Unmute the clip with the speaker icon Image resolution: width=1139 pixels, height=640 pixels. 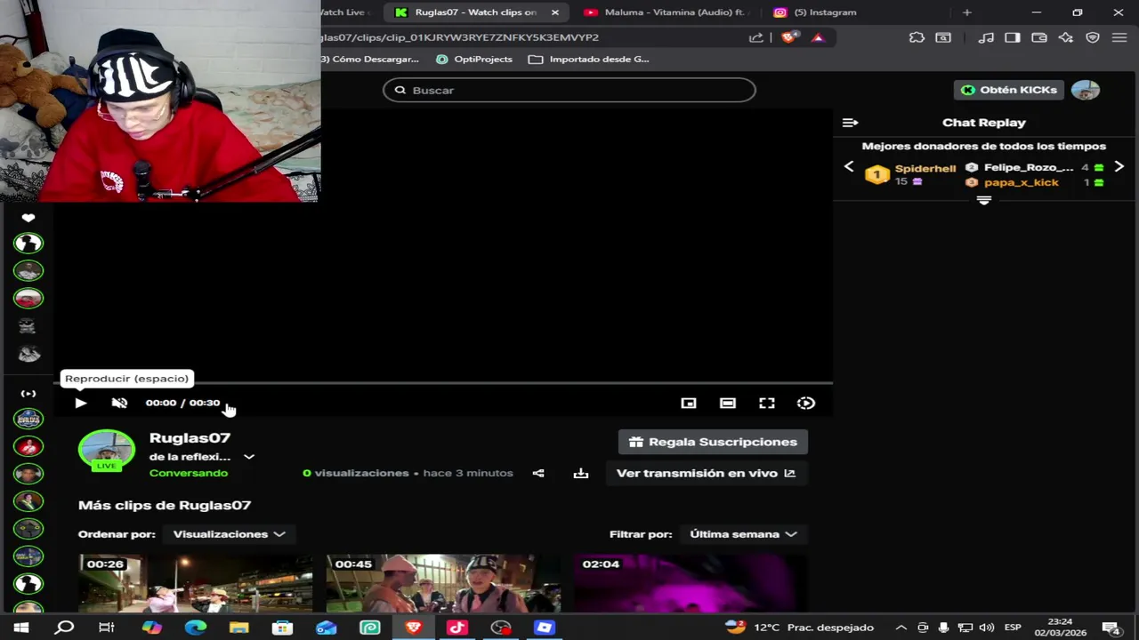point(119,403)
